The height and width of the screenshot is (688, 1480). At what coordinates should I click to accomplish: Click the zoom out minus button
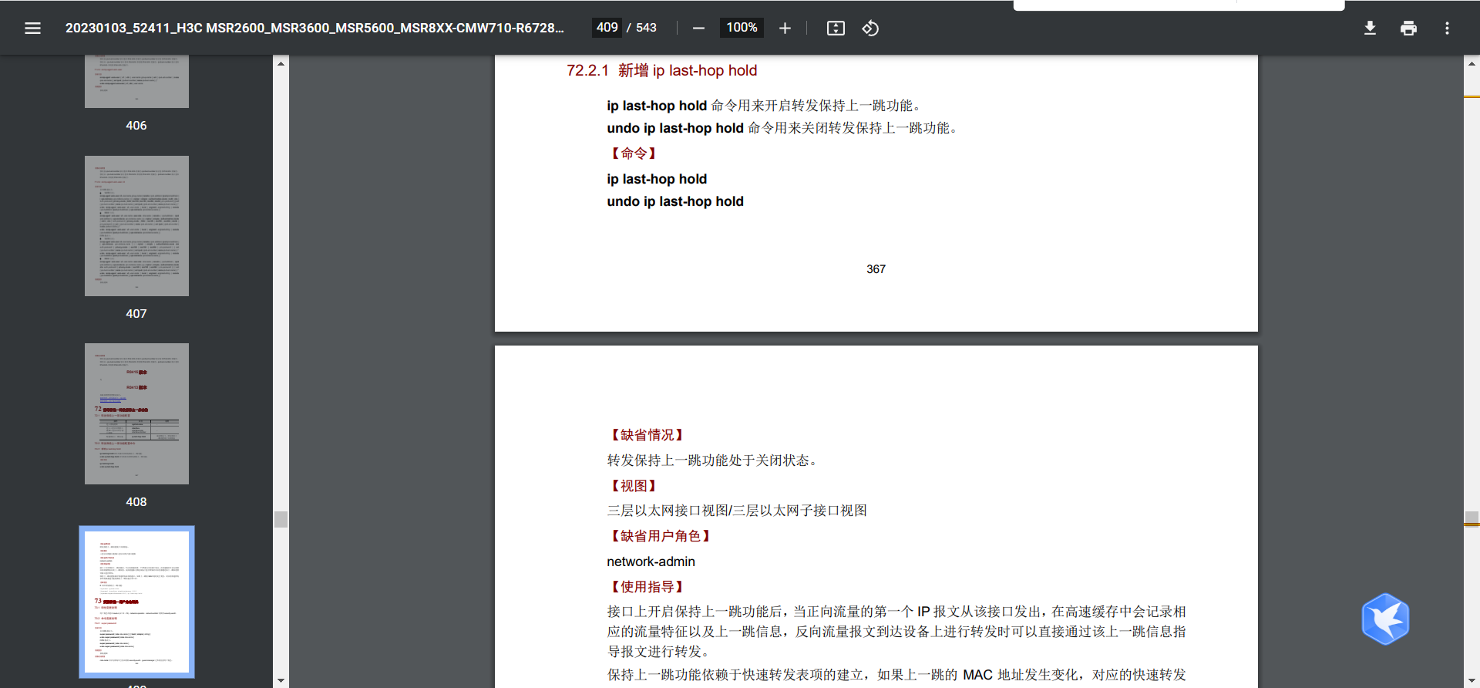click(x=698, y=29)
